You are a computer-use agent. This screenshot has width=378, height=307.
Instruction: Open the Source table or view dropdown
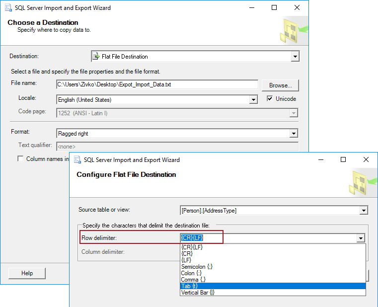tap(364, 211)
